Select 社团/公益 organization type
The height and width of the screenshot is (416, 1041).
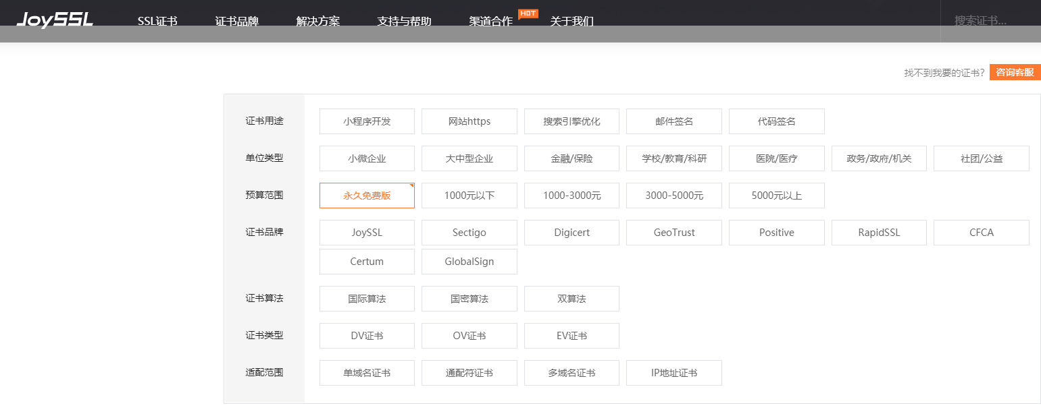[x=982, y=158]
